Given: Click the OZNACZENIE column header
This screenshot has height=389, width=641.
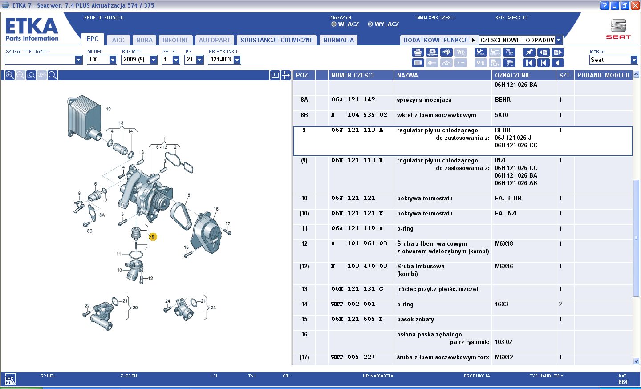Looking at the screenshot, I should pyautogui.click(x=524, y=75).
